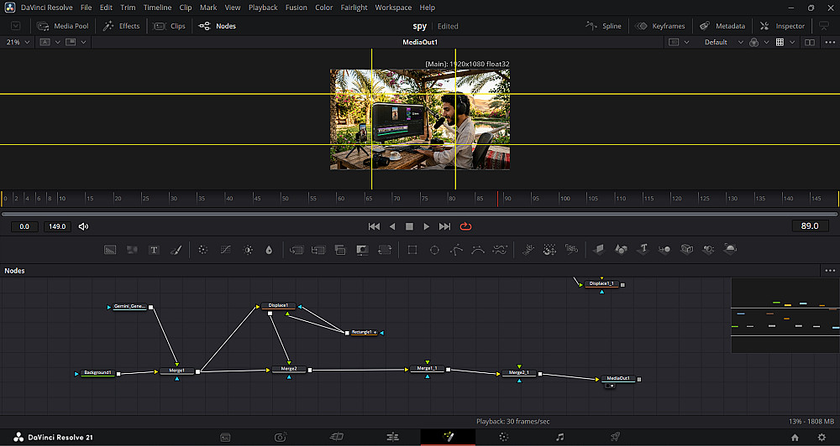Expand the grid guides options arrow
The width and height of the screenshot is (840, 446).
[x=792, y=42]
